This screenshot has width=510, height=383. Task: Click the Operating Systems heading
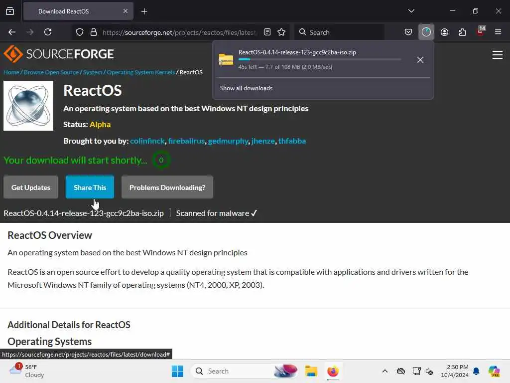click(x=49, y=341)
